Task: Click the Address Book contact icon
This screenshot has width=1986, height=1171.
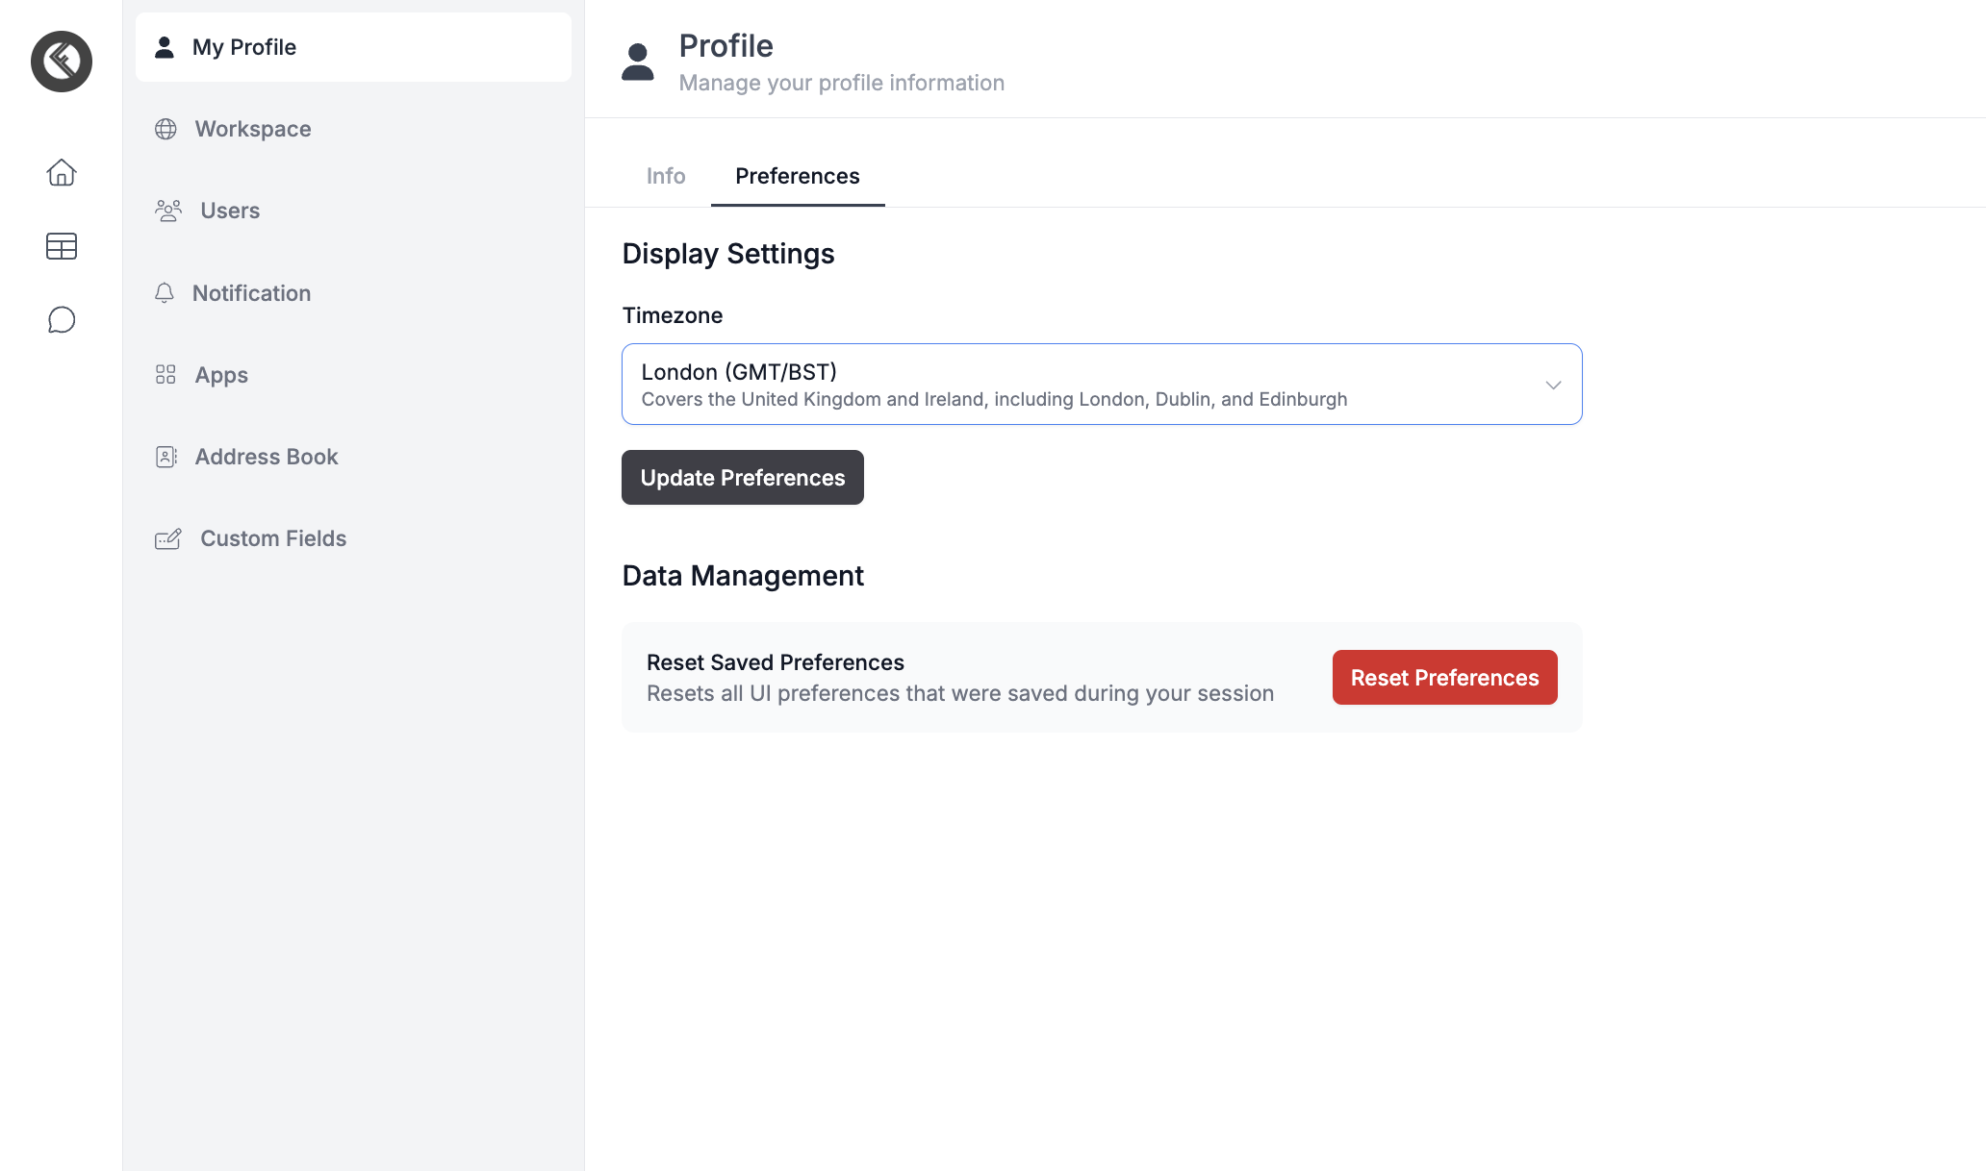Action: 165,457
